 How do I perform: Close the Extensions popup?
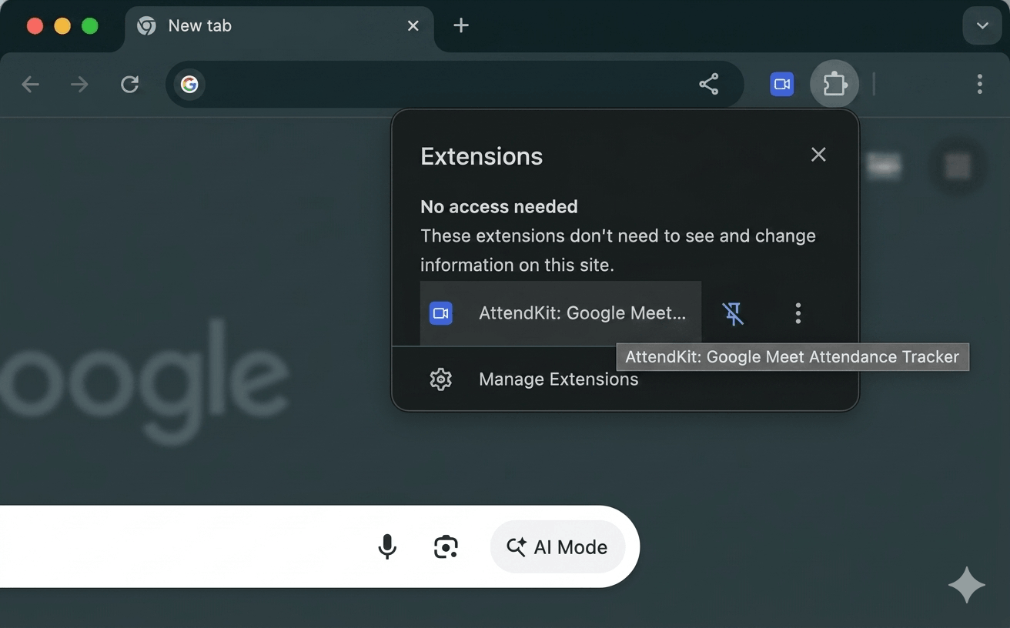coord(818,155)
